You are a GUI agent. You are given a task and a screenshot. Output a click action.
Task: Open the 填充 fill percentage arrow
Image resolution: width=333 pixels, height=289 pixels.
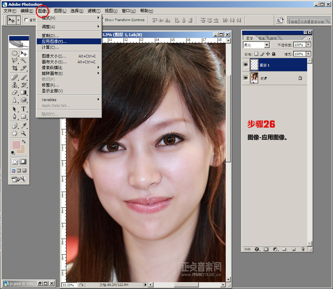pyautogui.click(x=308, y=54)
